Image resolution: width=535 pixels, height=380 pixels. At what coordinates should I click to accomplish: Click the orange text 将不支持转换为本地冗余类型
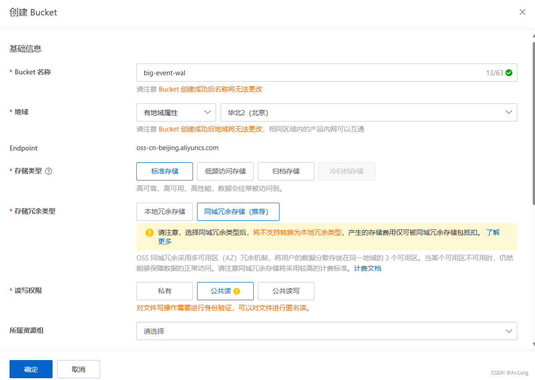(297, 233)
